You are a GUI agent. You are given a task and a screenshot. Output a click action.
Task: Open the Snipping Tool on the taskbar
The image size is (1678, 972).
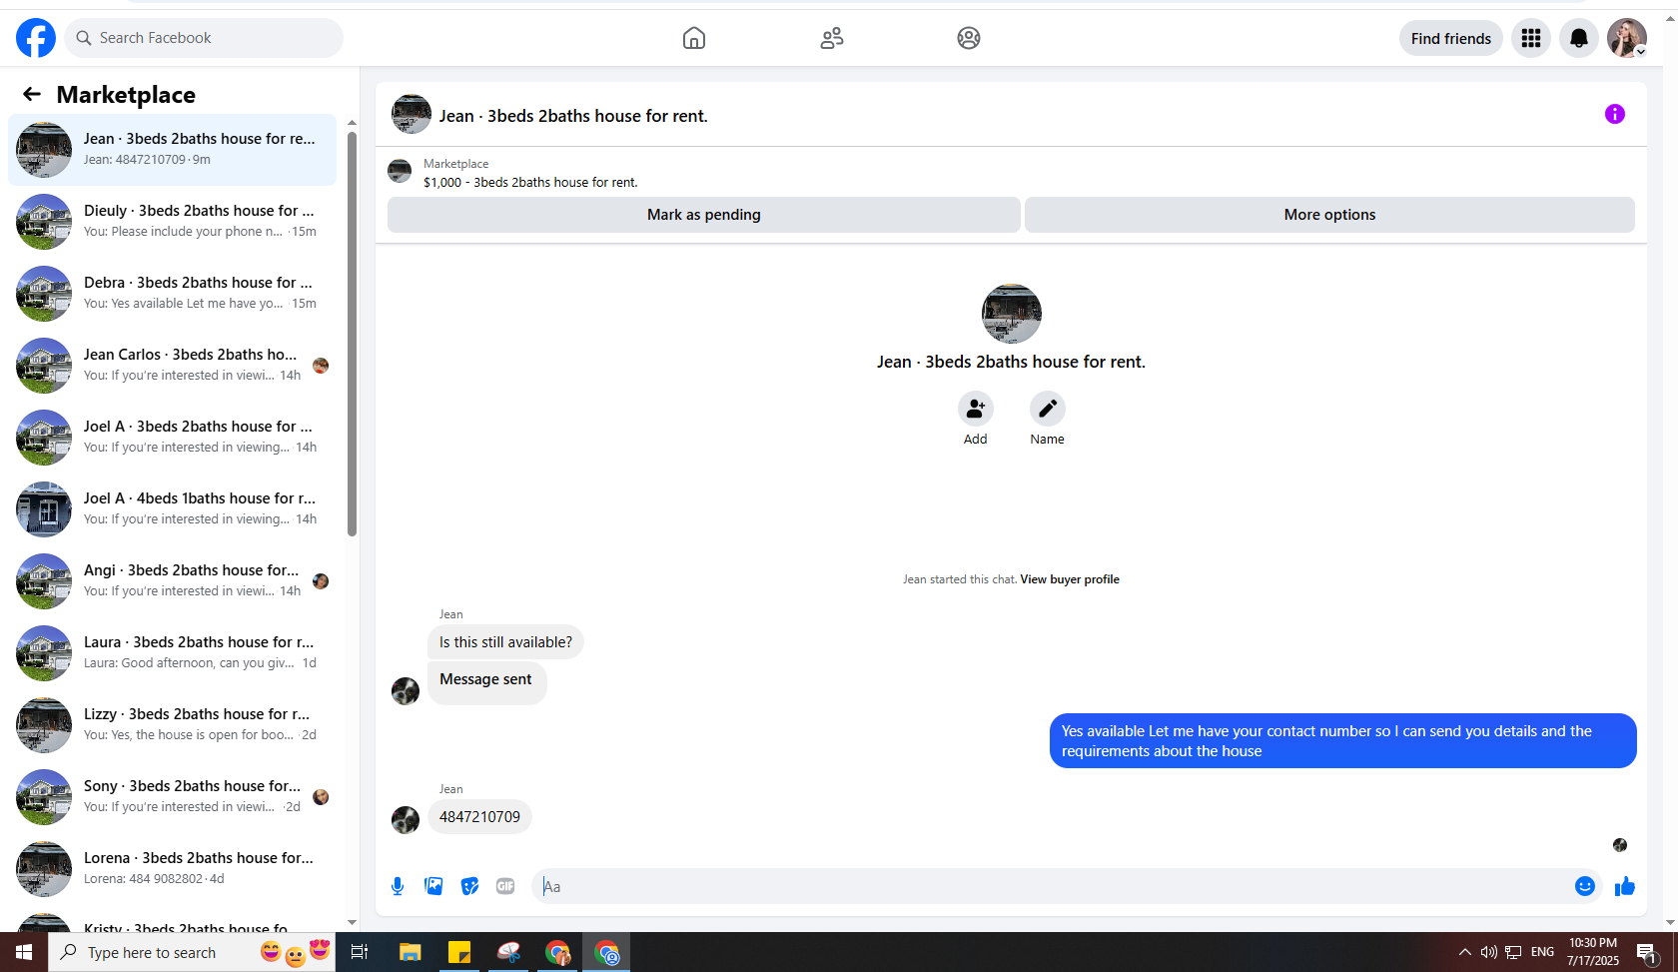(x=508, y=952)
